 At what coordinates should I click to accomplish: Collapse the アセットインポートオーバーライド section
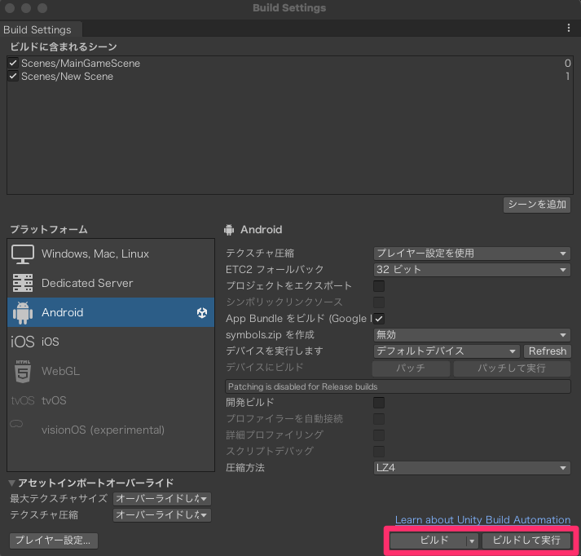coord(12,483)
